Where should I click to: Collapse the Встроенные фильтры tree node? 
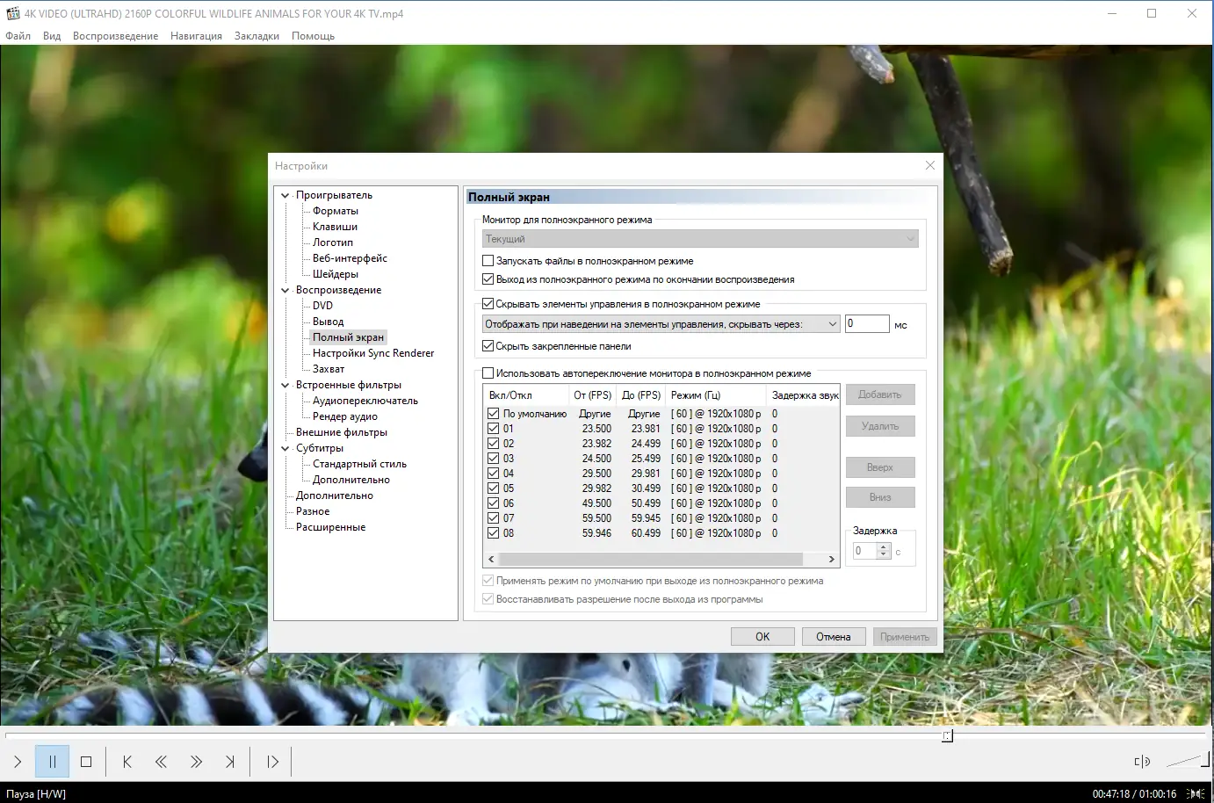point(285,385)
